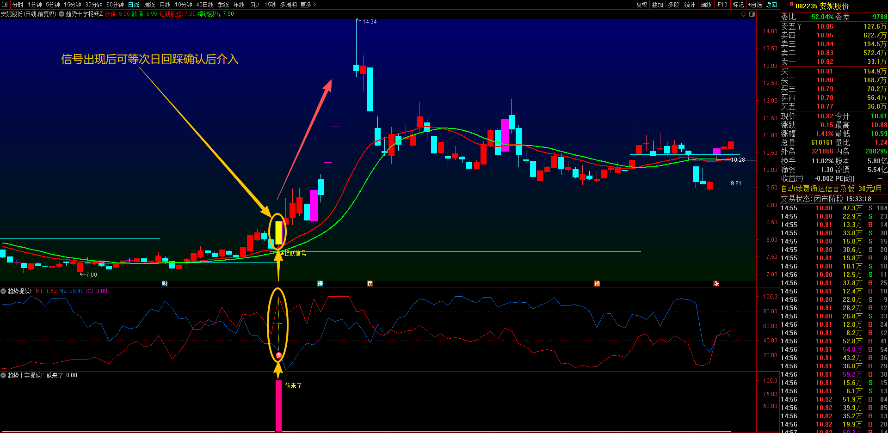Click the diamond icon above the chart
The height and width of the screenshot is (433, 888).
tap(744, 14)
